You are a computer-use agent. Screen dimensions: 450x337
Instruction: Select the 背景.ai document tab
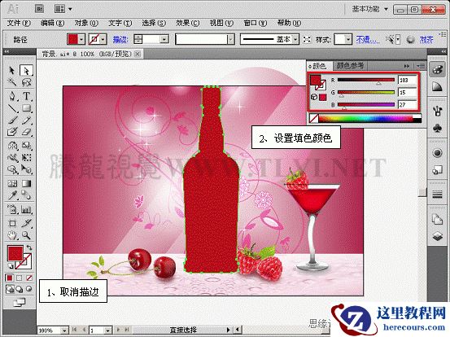88,54
